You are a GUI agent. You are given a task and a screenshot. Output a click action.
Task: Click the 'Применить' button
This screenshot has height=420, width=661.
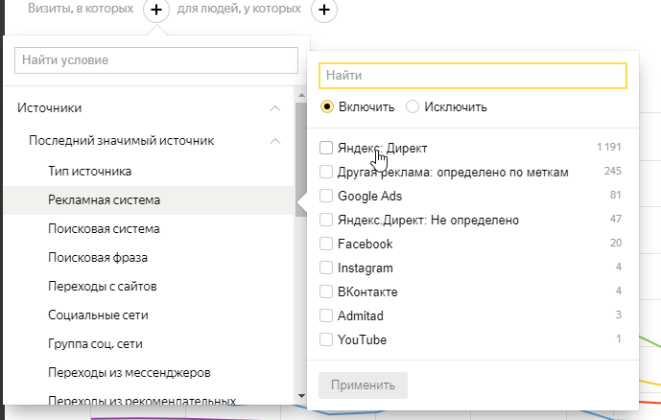pos(363,385)
